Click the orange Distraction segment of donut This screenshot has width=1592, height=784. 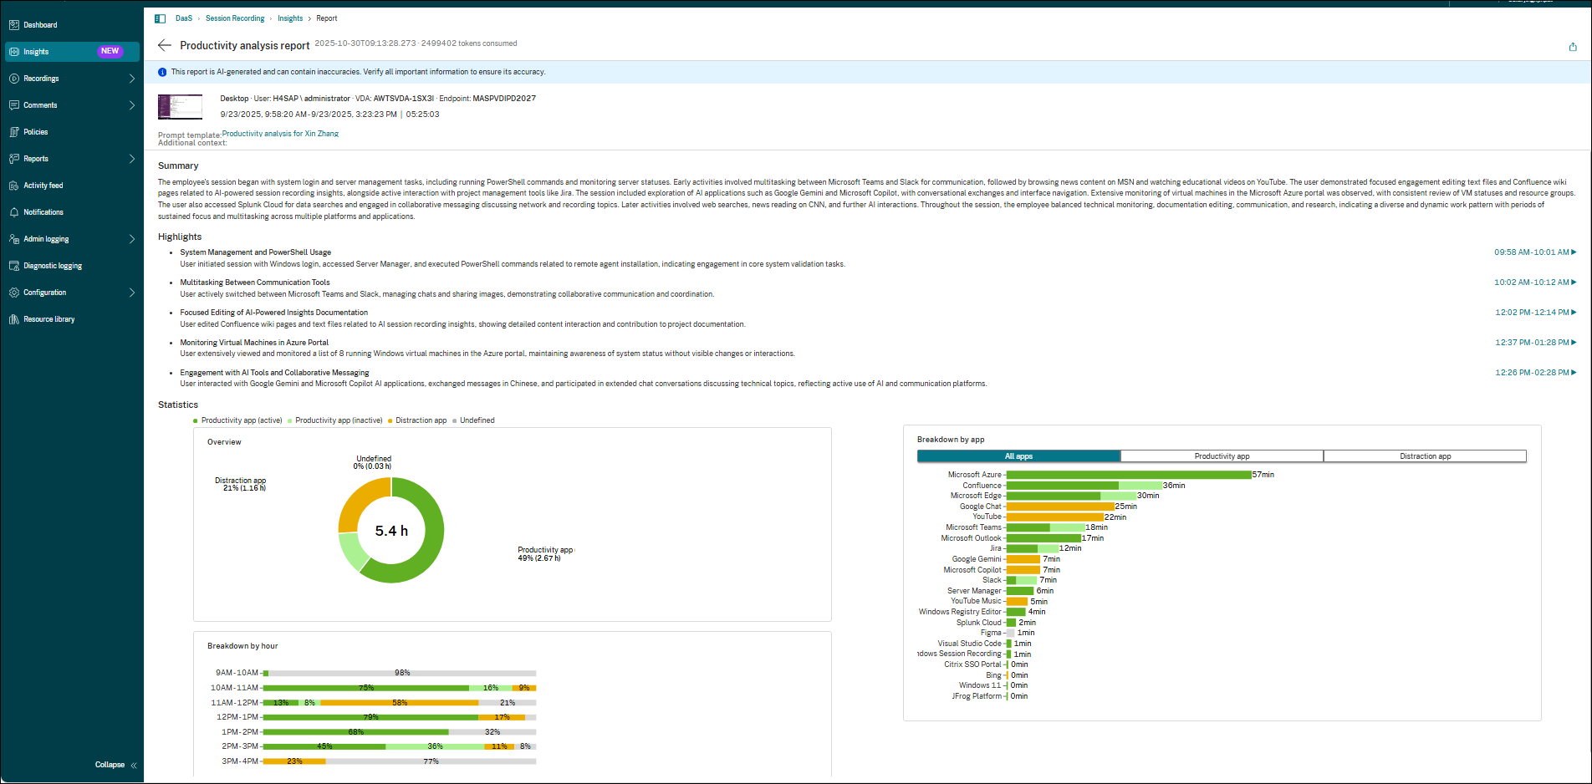coord(358,500)
